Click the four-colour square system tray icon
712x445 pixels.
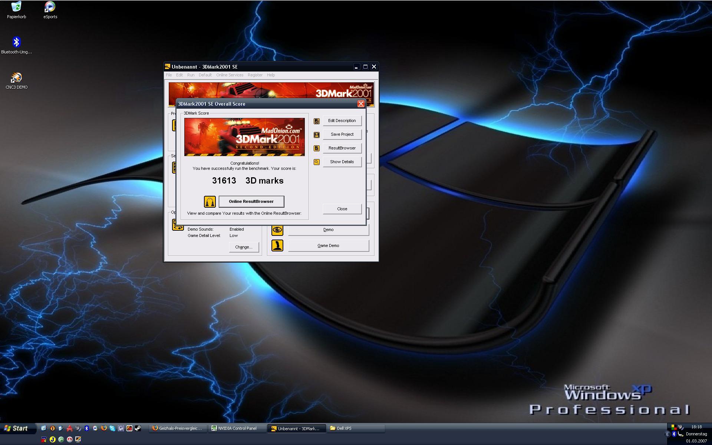click(674, 427)
